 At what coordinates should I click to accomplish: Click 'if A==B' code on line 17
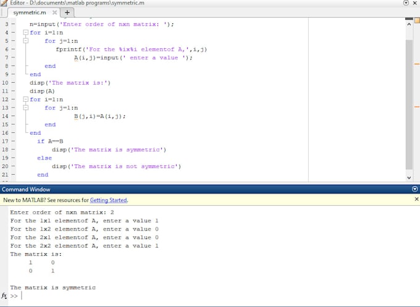click(50, 141)
